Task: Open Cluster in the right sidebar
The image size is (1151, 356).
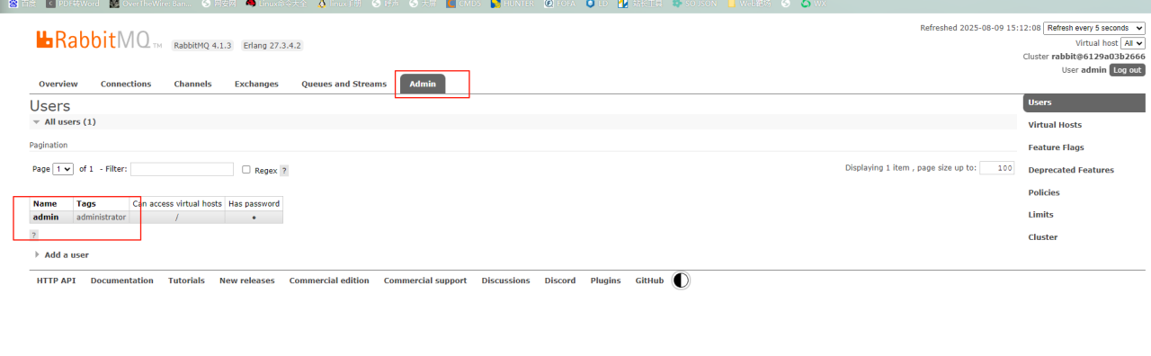Action: pos(1042,237)
